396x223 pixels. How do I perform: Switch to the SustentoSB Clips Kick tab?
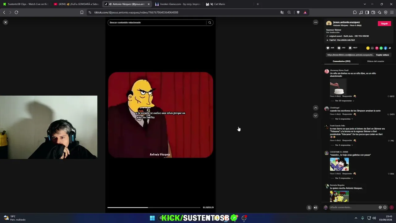26,4
